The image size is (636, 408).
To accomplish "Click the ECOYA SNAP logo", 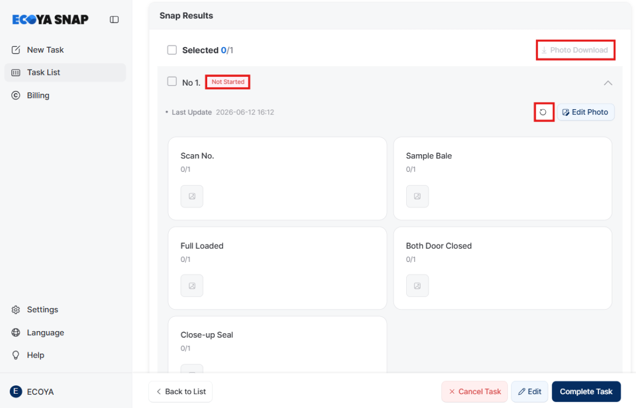I will pos(50,19).
